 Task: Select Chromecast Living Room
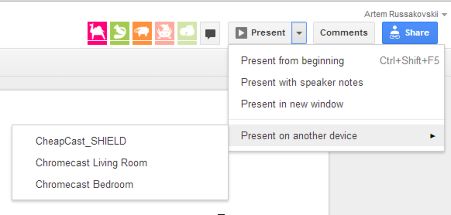coord(92,163)
